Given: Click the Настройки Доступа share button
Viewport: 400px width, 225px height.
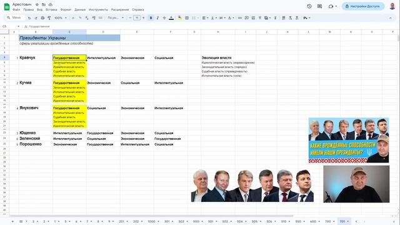Looking at the screenshot, I should pyautogui.click(x=363, y=6).
